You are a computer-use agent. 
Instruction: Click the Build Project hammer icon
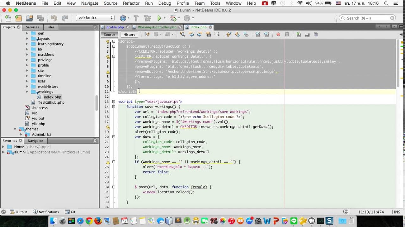(136, 18)
